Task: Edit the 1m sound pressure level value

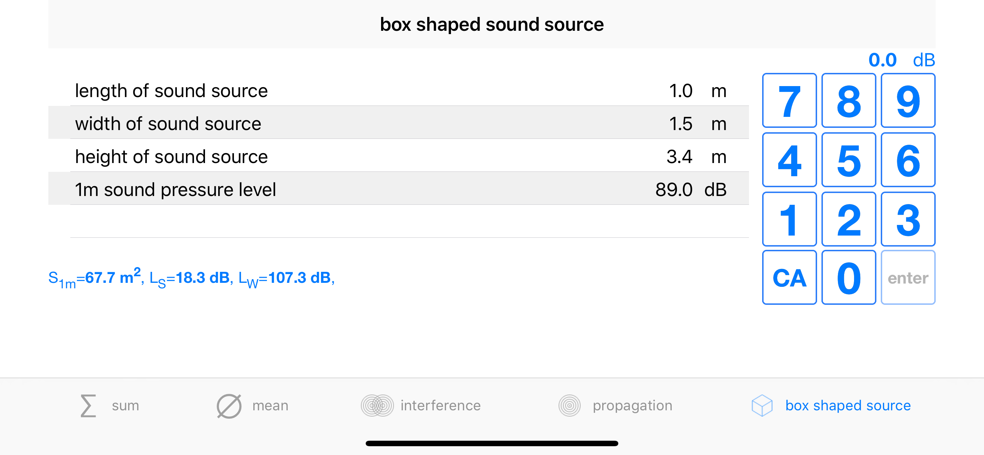Action: (674, 189)
